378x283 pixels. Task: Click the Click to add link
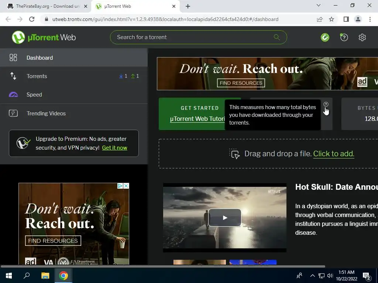click(334, 154)
